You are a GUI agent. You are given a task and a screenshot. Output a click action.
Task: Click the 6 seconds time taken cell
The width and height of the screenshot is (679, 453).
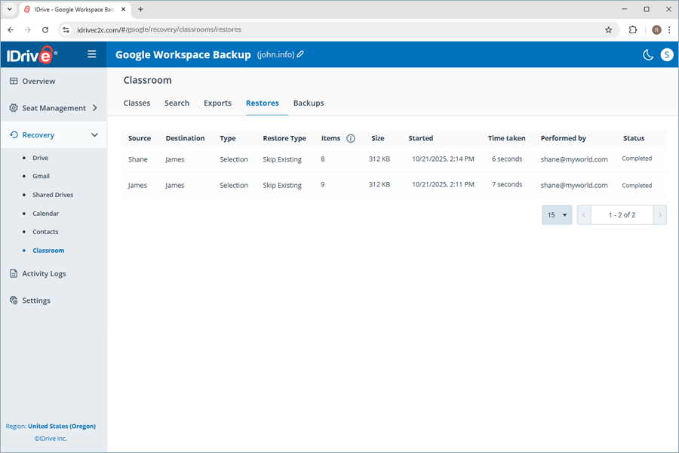click(x=507, y=159)
